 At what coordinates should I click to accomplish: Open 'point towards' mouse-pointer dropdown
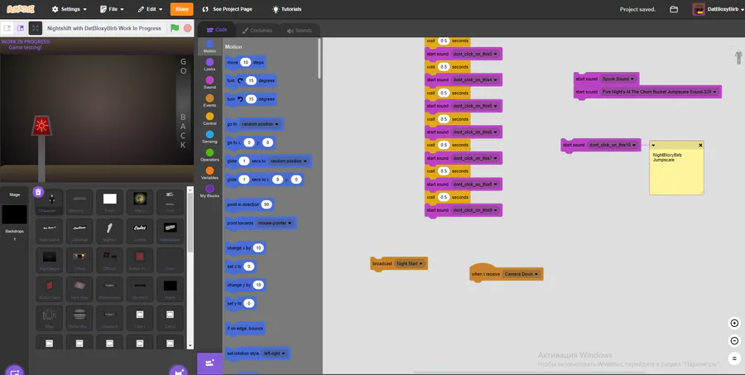click(275, 223)
